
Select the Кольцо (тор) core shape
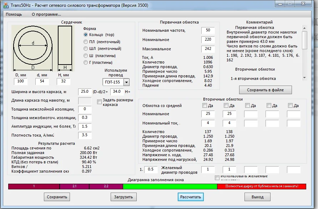[x=86, y=35]
